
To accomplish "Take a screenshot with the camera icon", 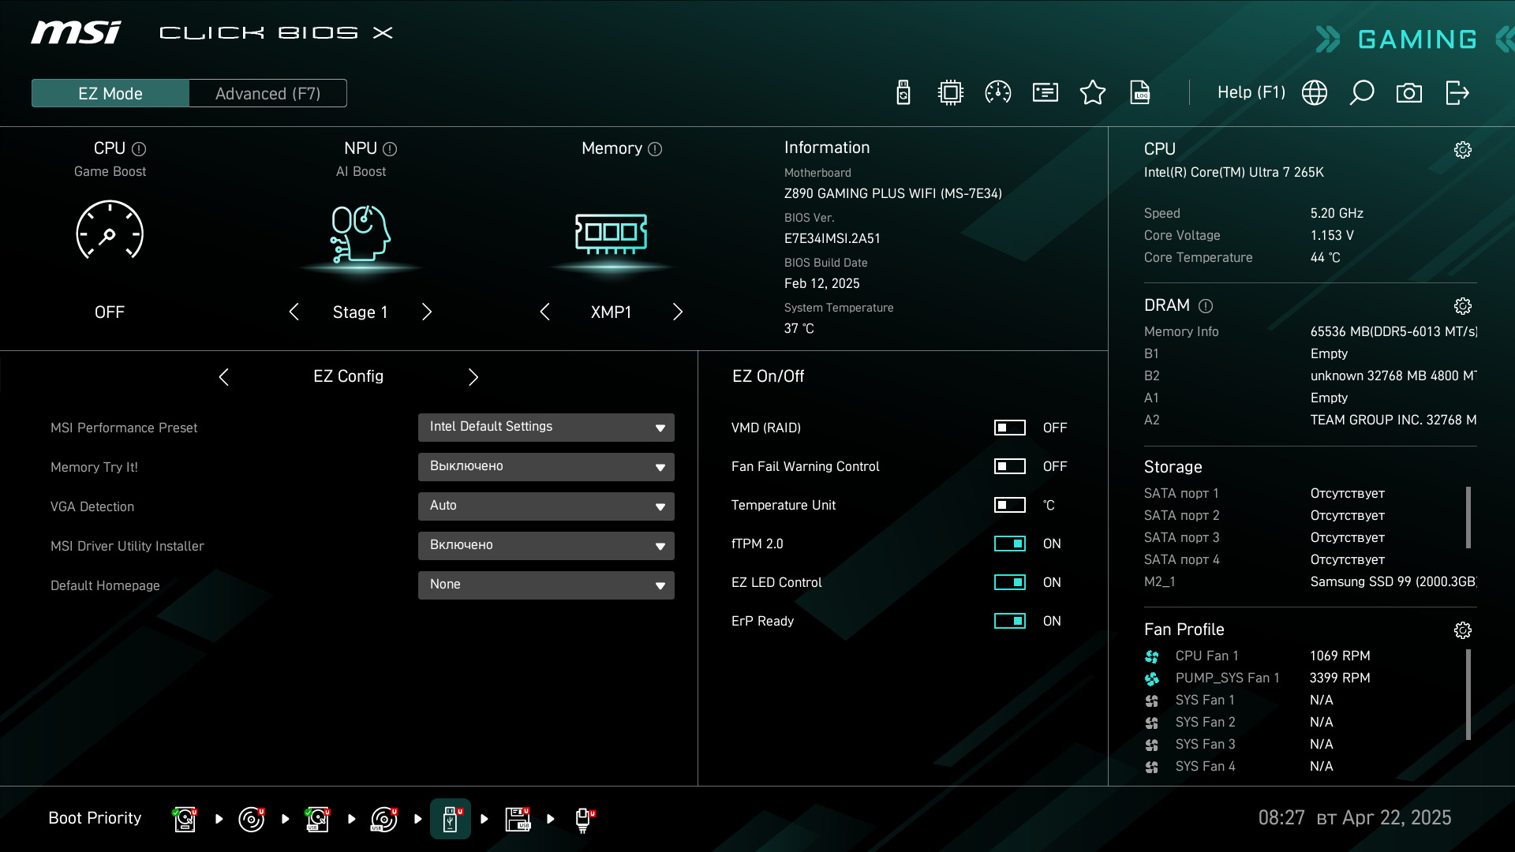I will tap(1409, 93).
